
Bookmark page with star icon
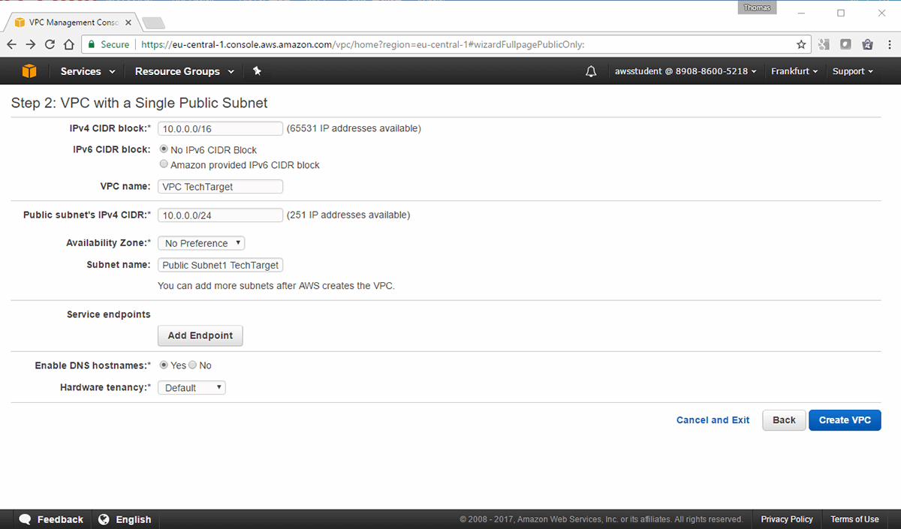[x=801, y=44]
